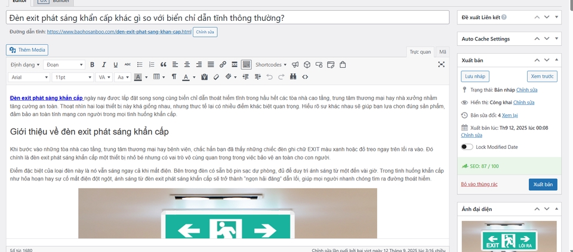The image size is (573, 252).
Task: Click the undo arrow icon
Action: tap(269, 77)
